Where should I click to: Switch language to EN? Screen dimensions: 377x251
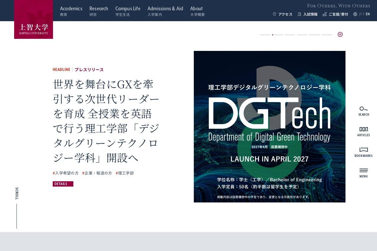click(368, 14)
